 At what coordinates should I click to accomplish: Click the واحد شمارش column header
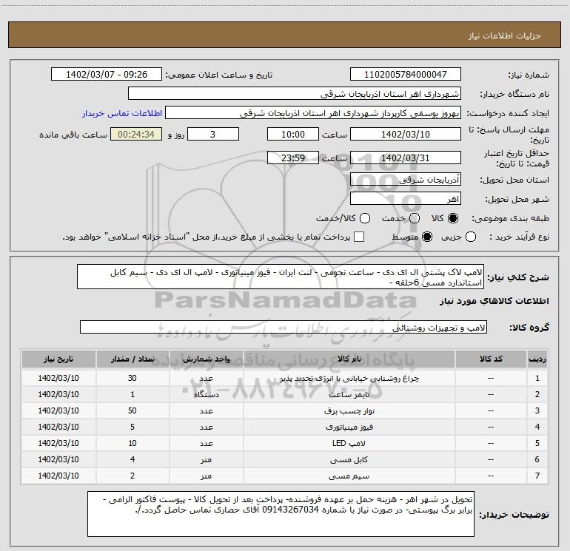point(206,359)
